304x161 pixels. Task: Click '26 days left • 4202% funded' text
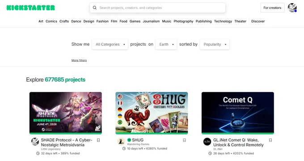click(234, 153)
